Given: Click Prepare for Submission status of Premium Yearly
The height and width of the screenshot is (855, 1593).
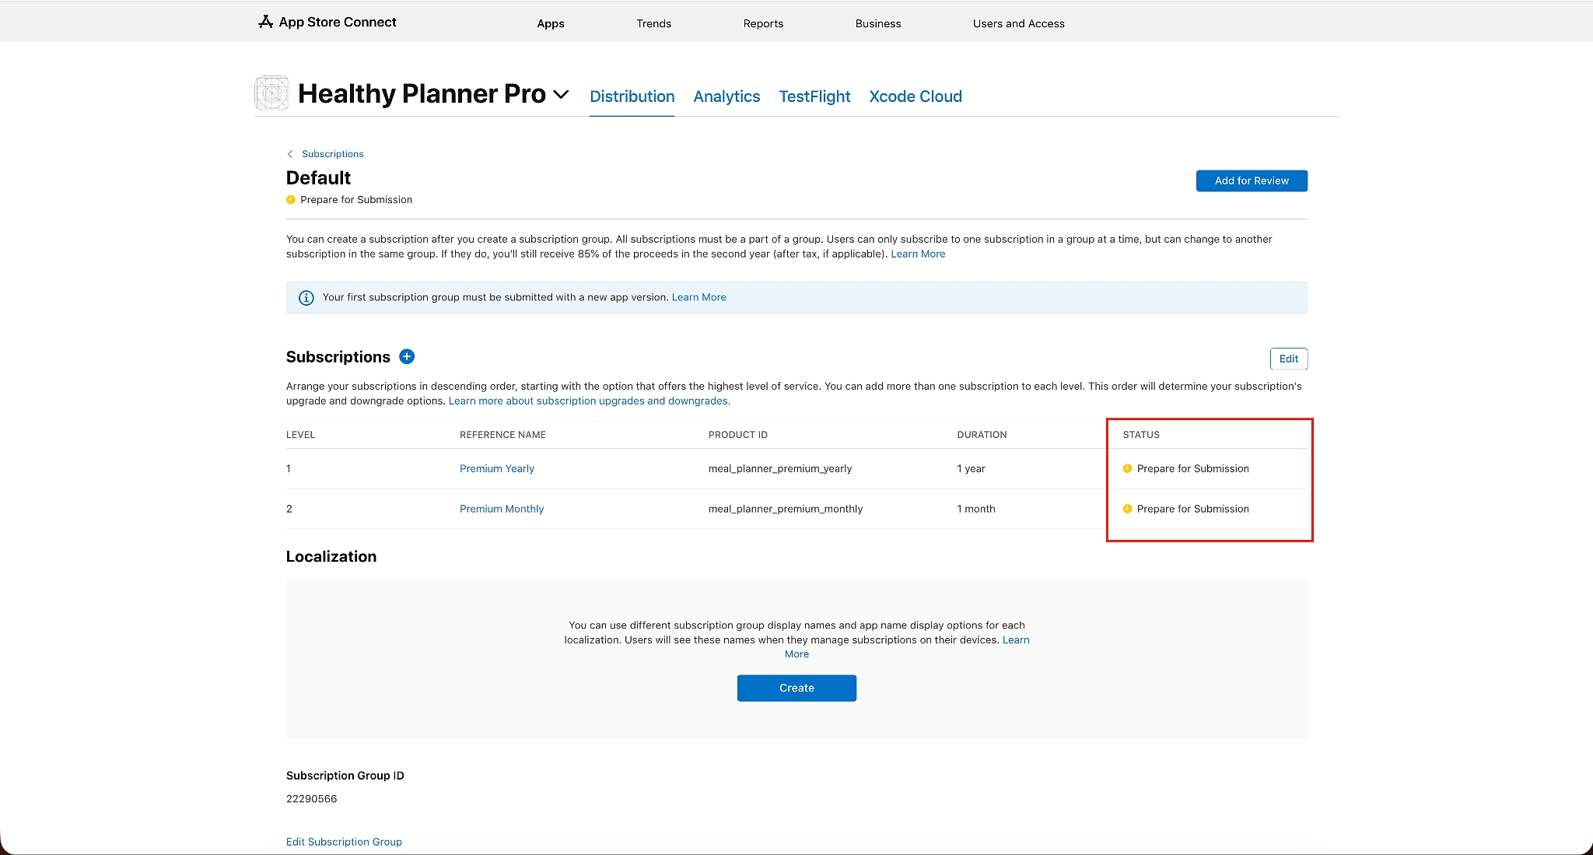Looking at the screenshot, I should (1193, 468).
